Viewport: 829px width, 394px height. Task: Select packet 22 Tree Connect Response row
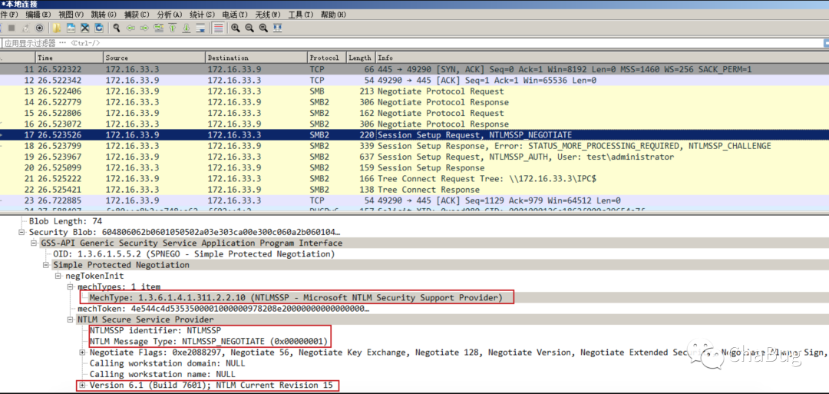414,190
